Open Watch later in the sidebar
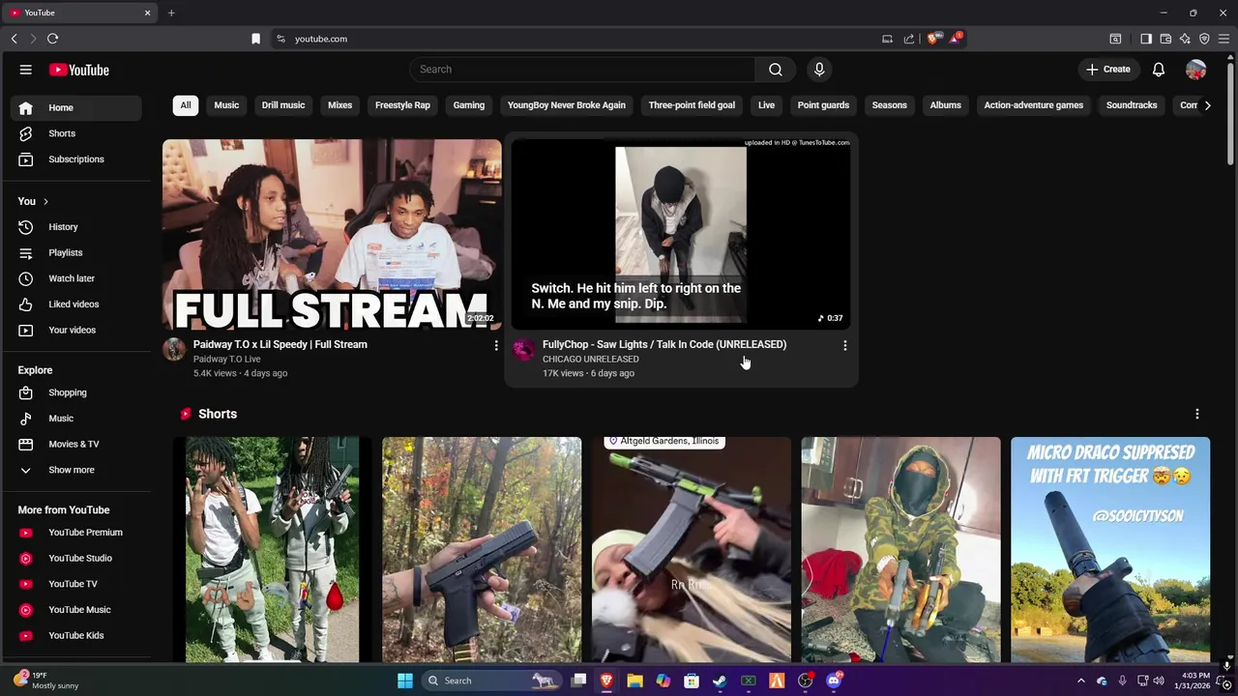Viewport: 1238px width, 696px height. click(76, 278)
